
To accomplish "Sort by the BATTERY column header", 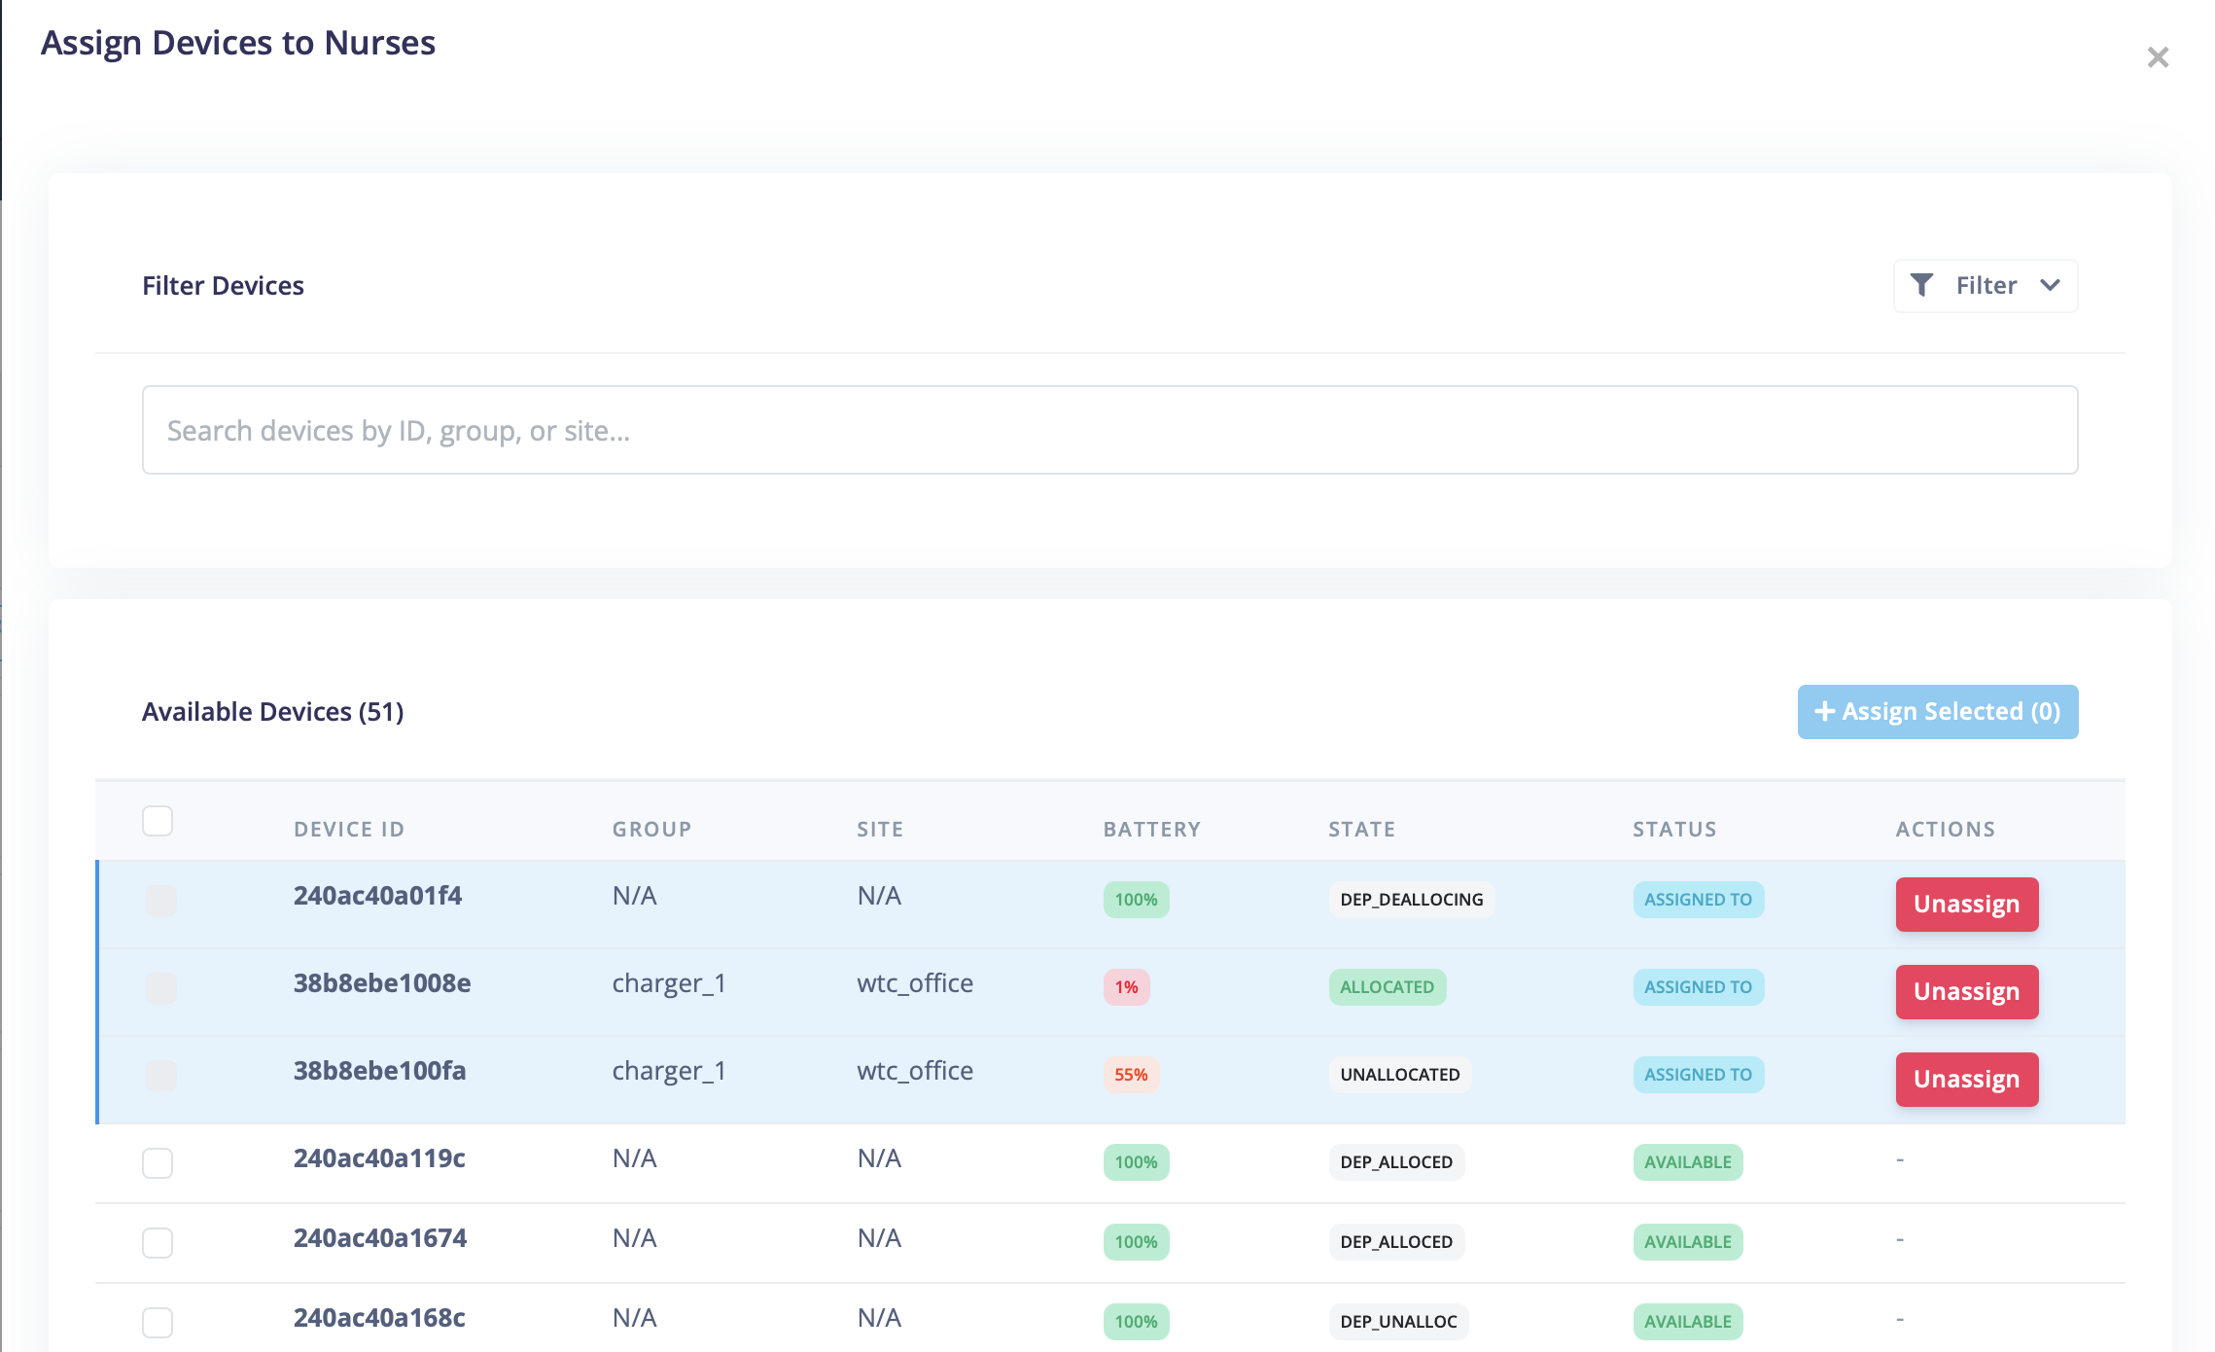I will click(1151, 830).
